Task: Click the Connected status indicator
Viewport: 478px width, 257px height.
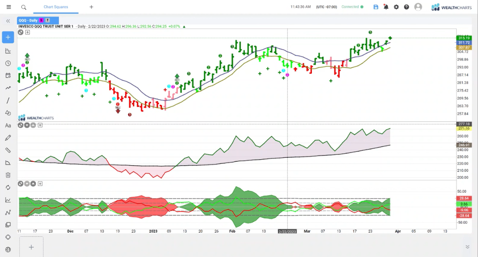Action: pyautogui.click(x=352, y=7)
